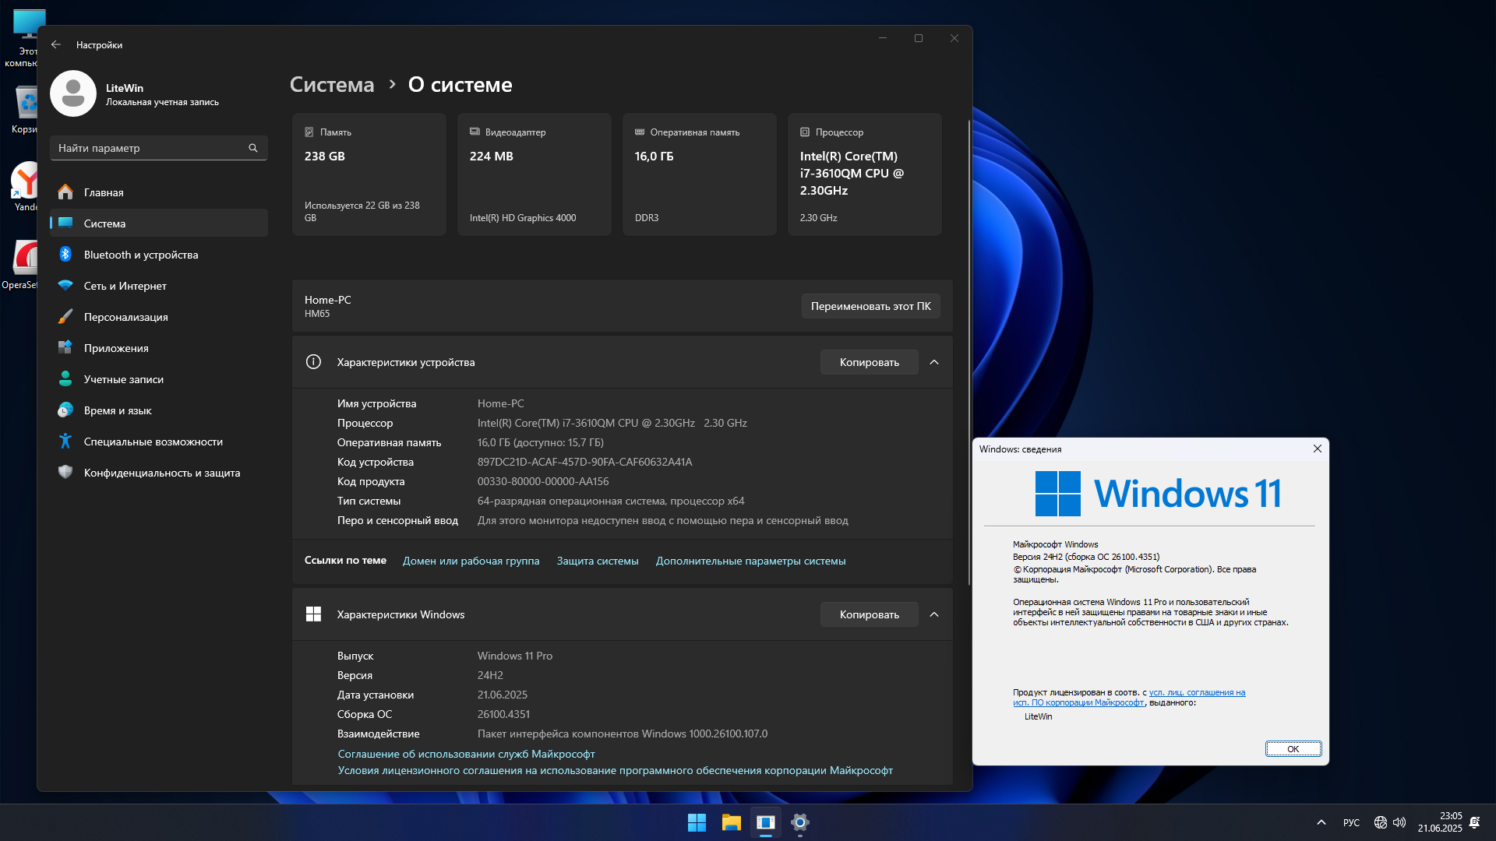Open Windows Start button on taskbar
This screenshot has height=841, width=1496.
point(697,822)
